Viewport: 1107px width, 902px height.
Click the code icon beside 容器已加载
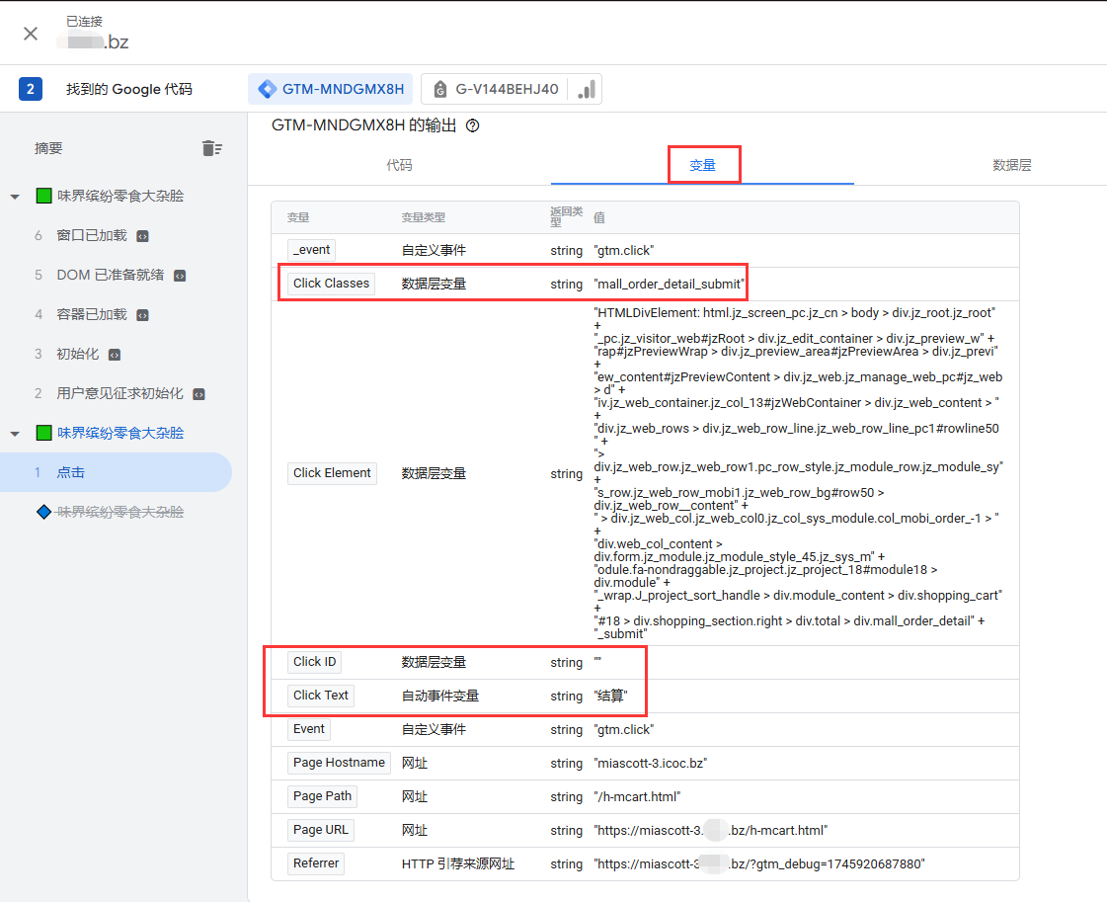pos(142,315)
